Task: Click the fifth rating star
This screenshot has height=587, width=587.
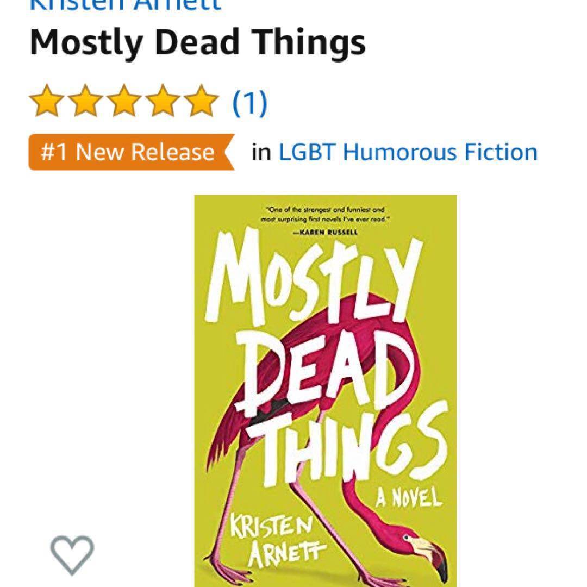Action: 202,101
